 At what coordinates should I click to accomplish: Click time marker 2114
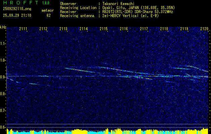[x=84, y=29]
